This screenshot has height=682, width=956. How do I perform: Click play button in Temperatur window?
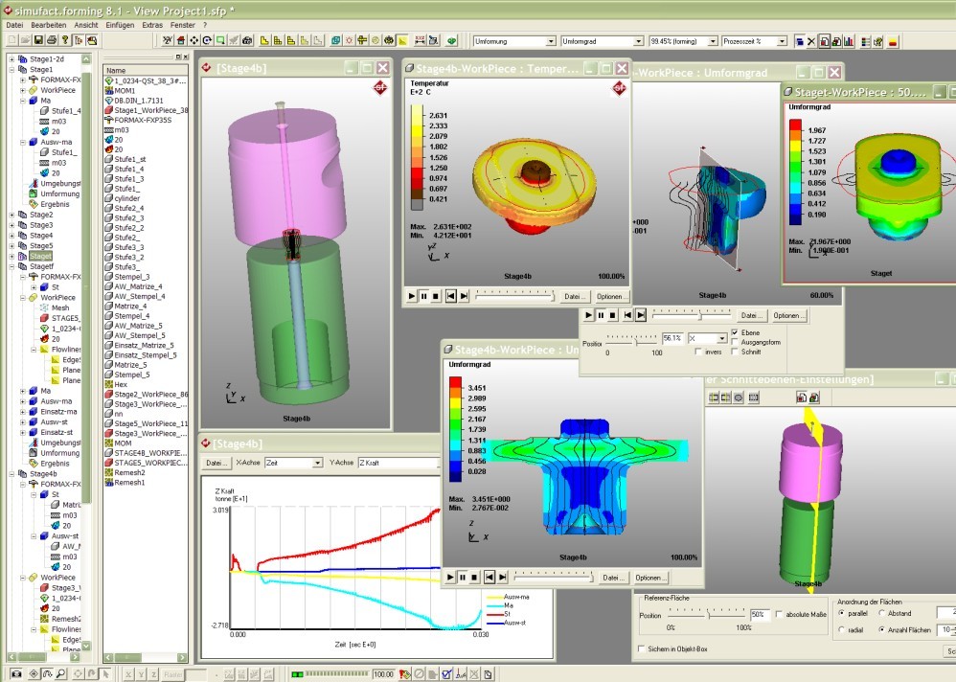pos(412,296)
